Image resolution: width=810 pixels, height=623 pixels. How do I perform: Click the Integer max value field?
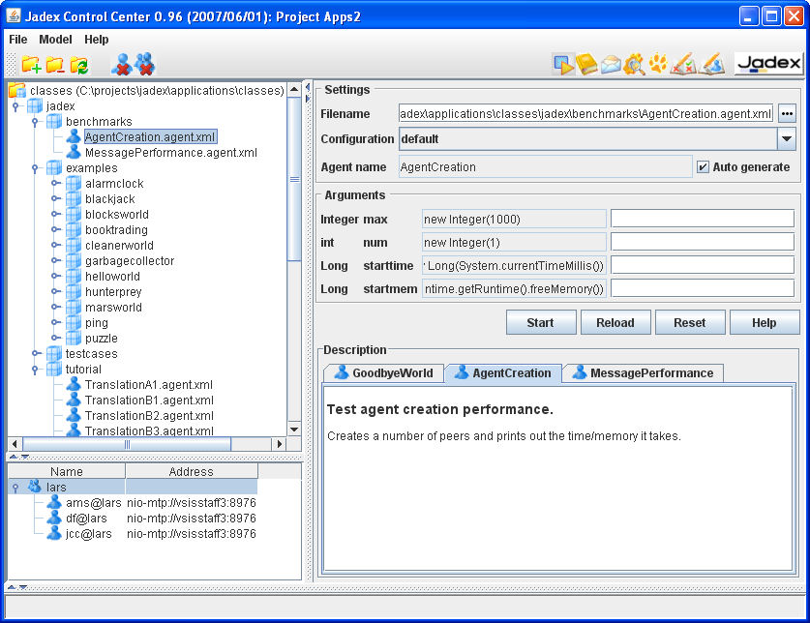point(702,219)
